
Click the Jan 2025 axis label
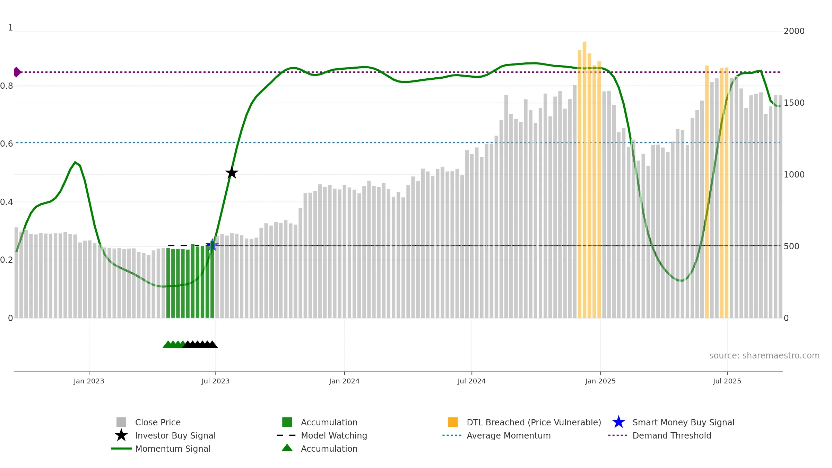pyautogui.click(x=600, y=381)
